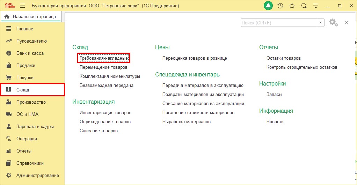Open the history clock icon
The width and height of the screenshot is (357, 185).
pyautogui.click(x=280, y=6)
